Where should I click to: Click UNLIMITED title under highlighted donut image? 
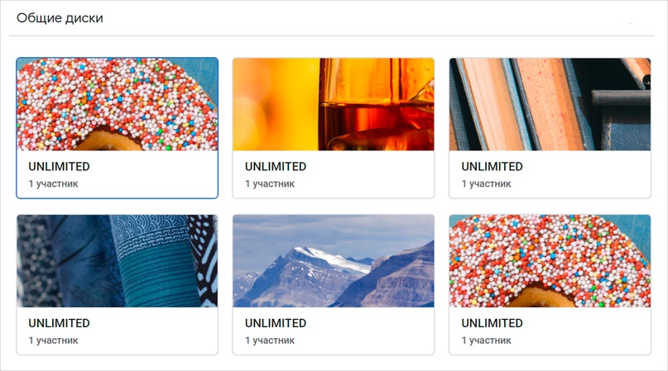click(x=60, y=166)
